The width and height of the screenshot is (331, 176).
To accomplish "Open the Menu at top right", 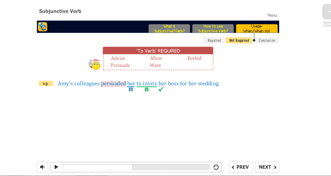I will click(x=272, y=15).
